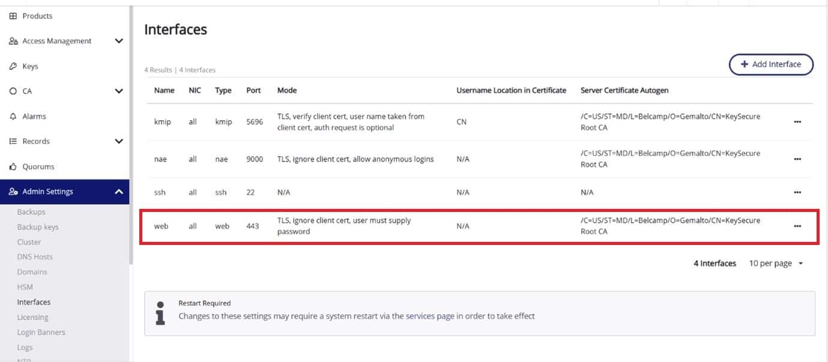
Task: Click the Quorums thumbs-up icon
Action: [x=13, y=167]
